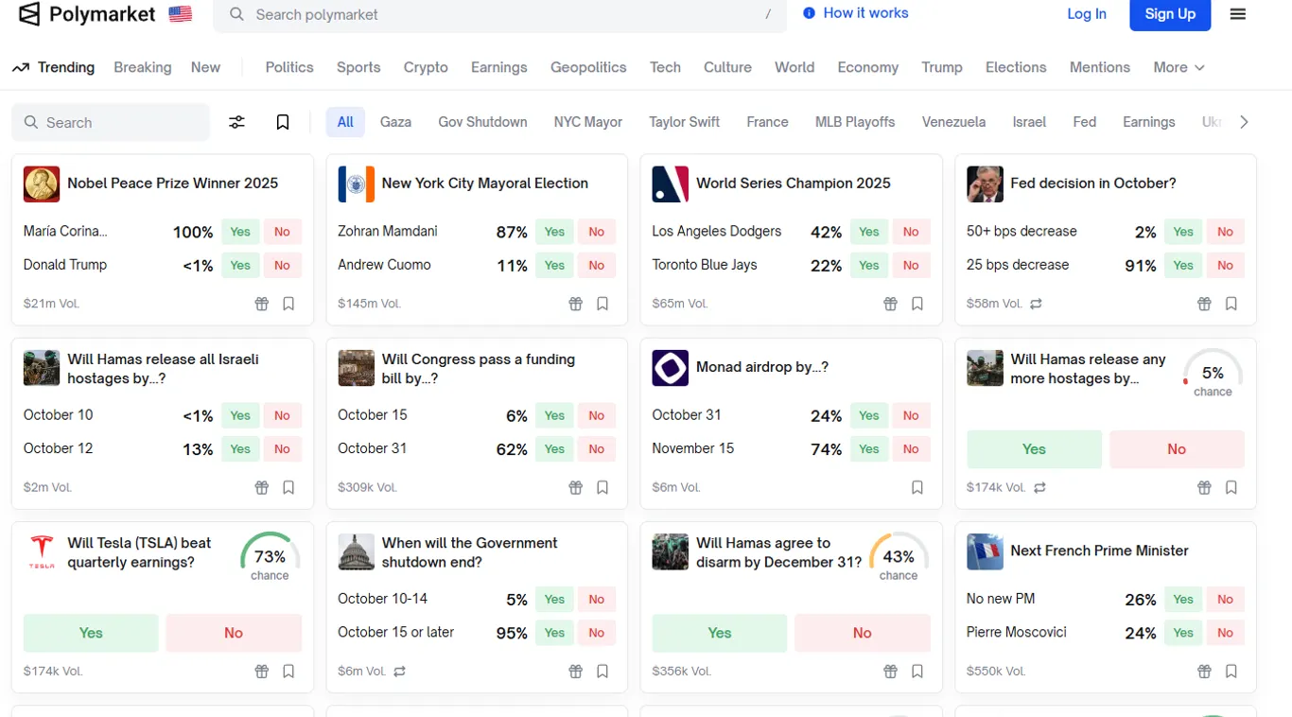Viewport: 1292px width, 717px height.
Task: Bookmark the Monad airdrop market
Action: (917, 487)
